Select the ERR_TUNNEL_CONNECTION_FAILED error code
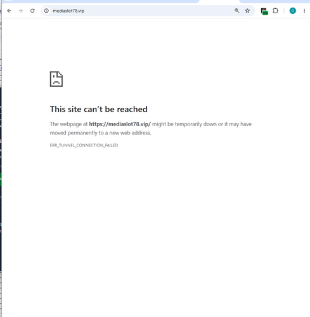Screen dimensions: 310x317 point(84,145)
